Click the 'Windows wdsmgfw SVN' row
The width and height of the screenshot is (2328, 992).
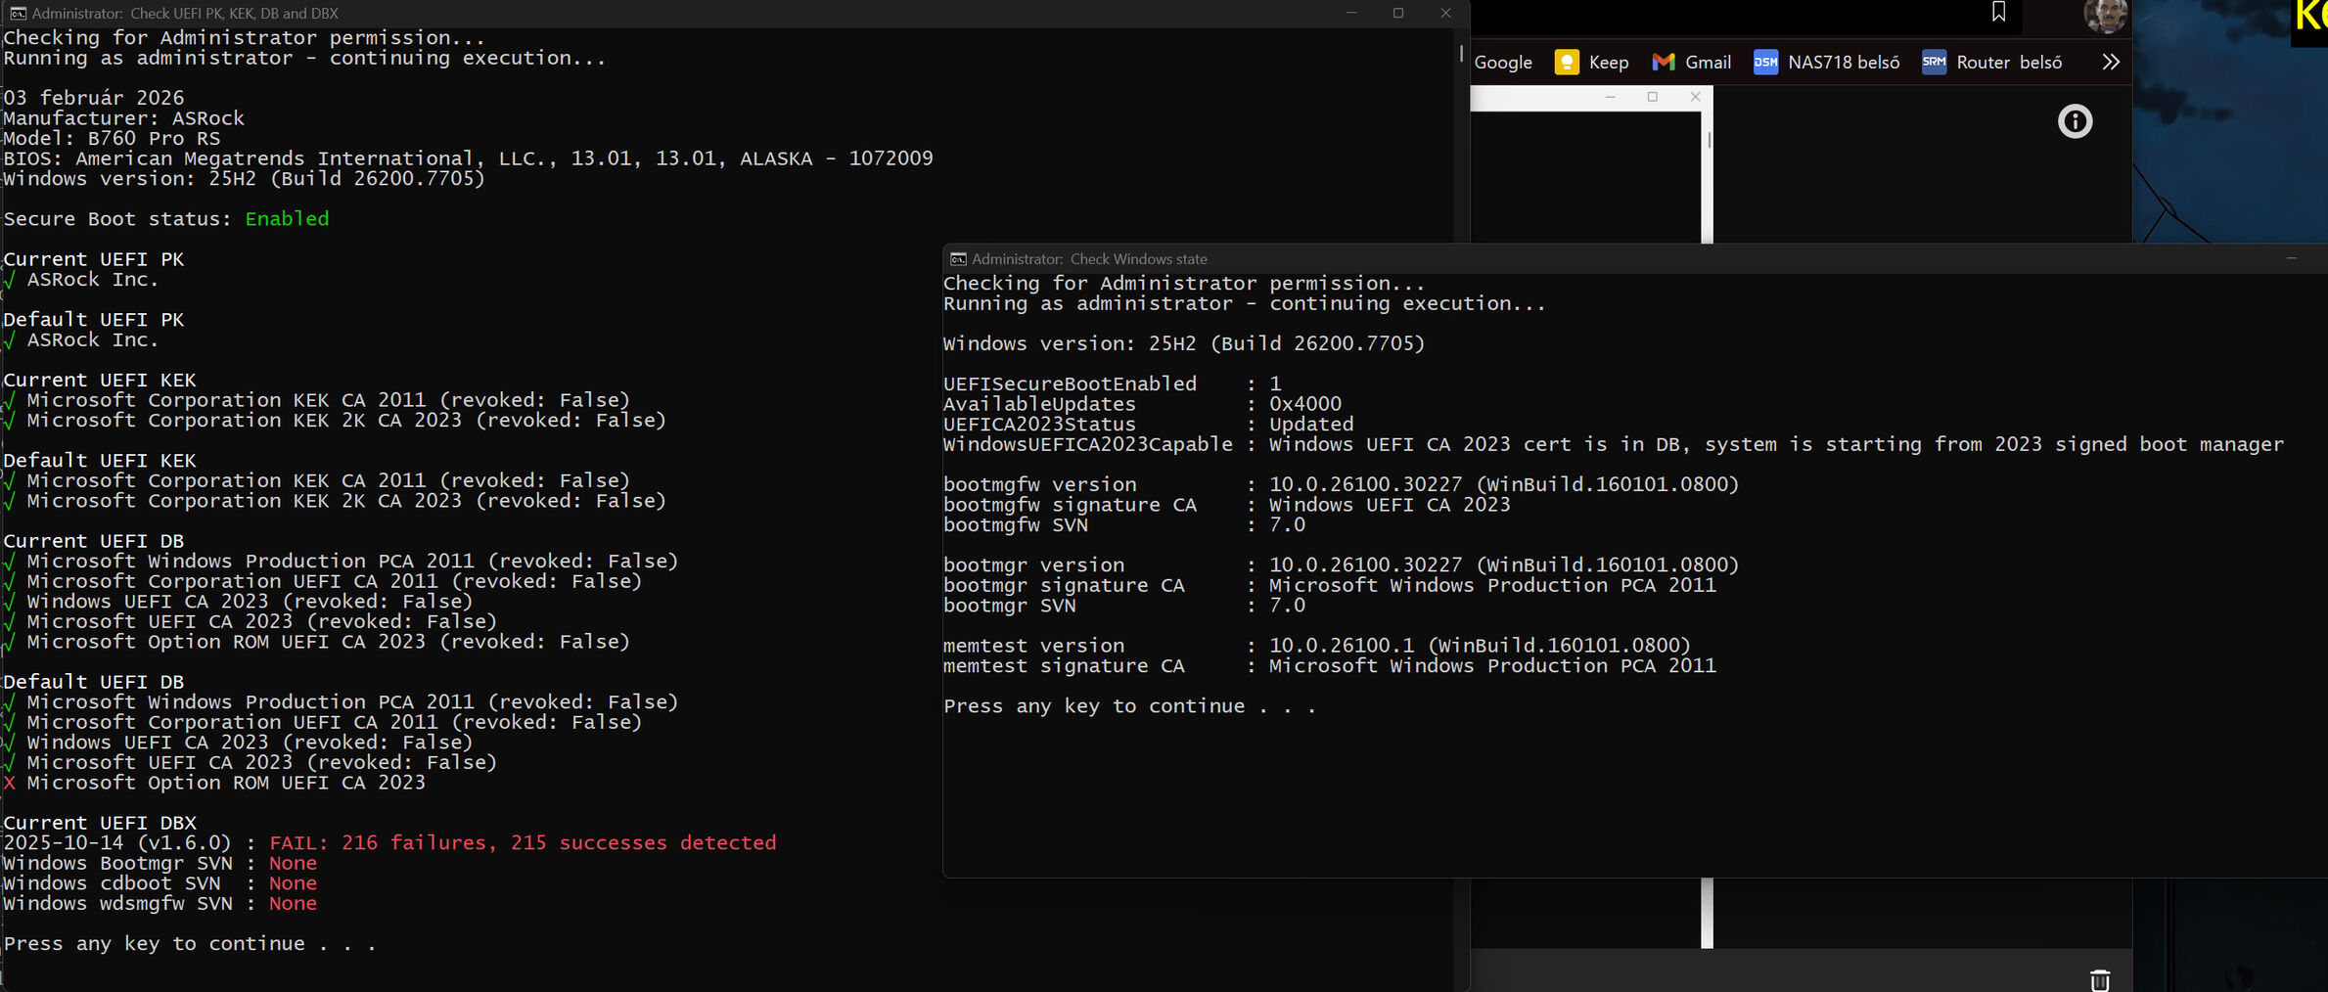click(x=160, y=903)
